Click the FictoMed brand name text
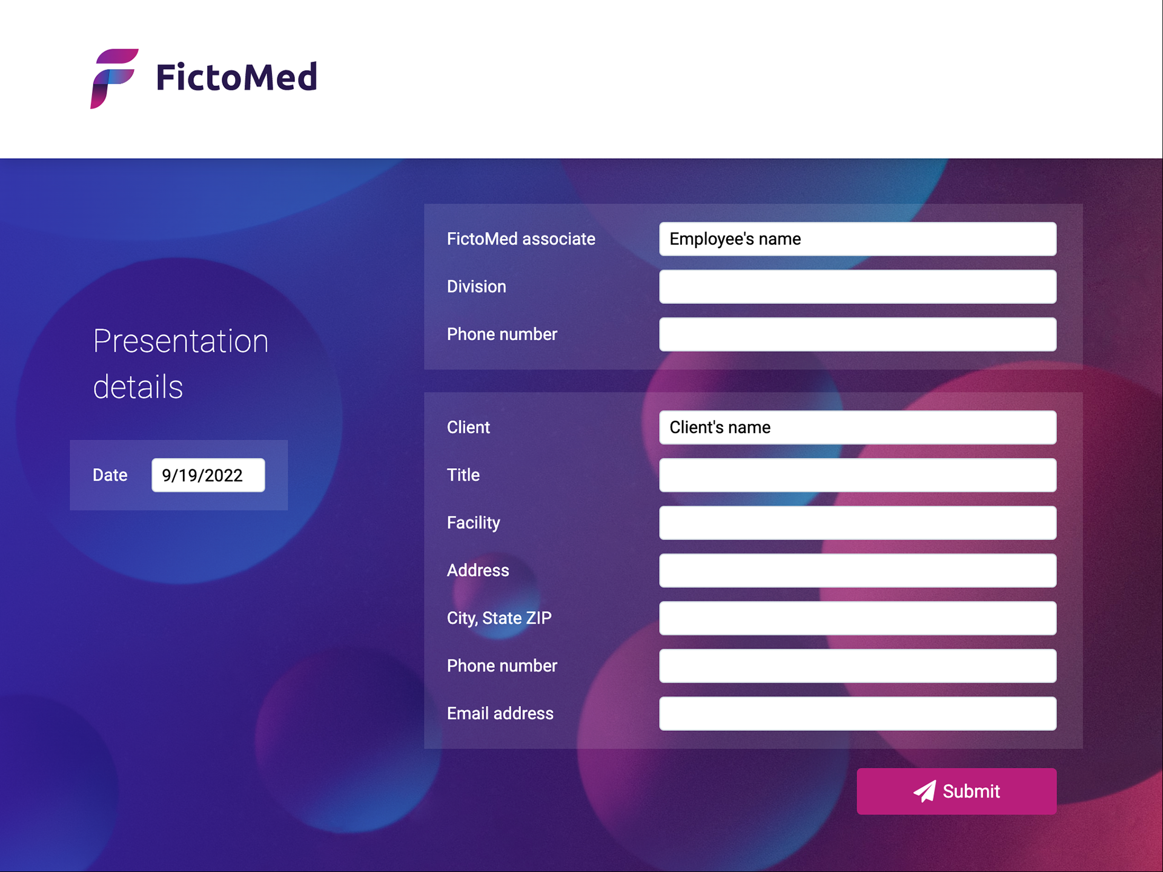 236,77
